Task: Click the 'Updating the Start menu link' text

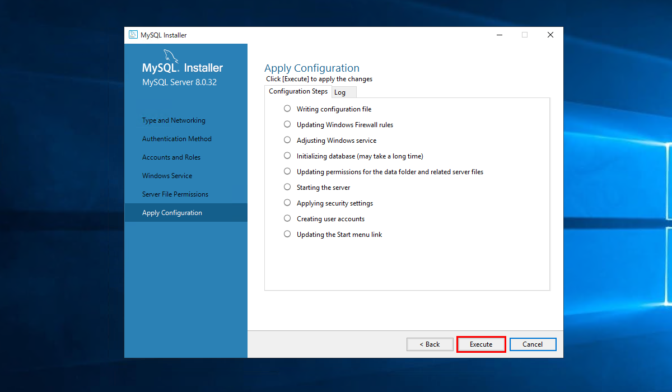Action: tap(339, 235)
